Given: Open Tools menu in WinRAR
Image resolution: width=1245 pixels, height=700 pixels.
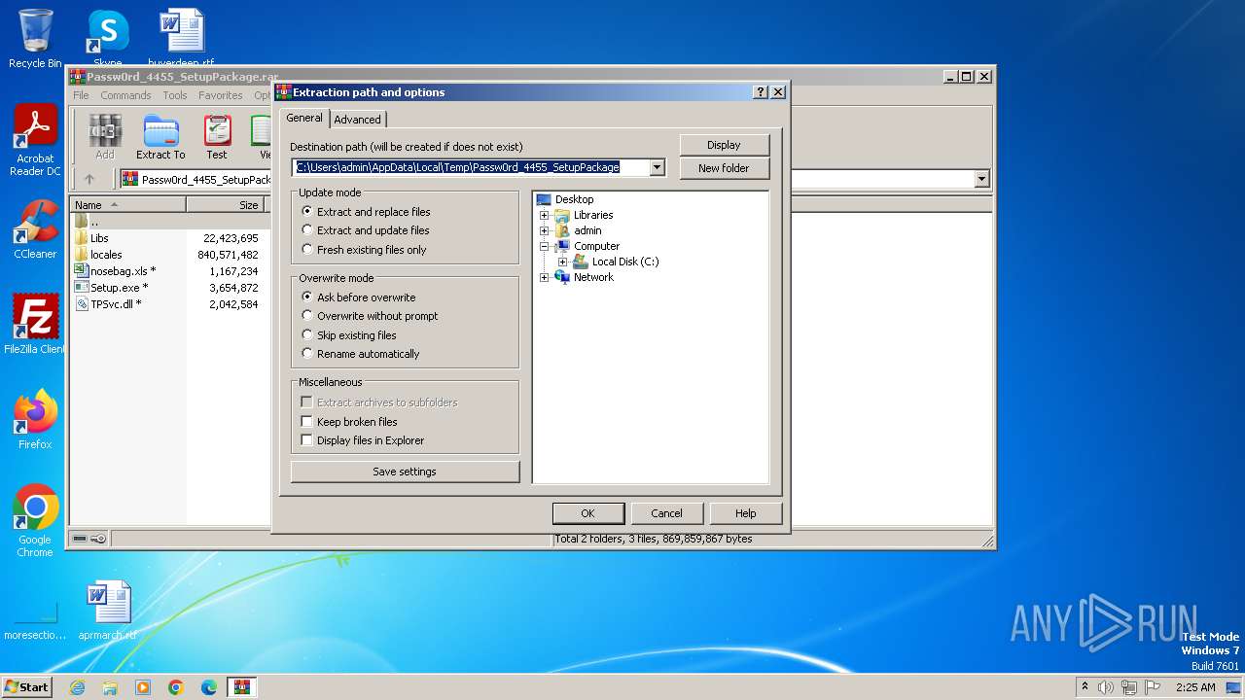Looking at the screenshot, I should coord(175,95).
